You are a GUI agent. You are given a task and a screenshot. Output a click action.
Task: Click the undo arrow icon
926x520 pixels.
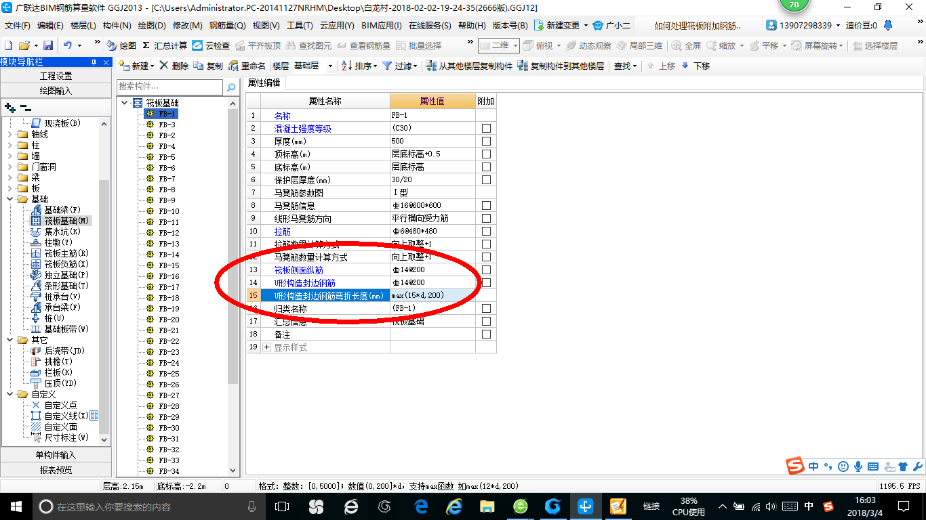coord(68,45)
